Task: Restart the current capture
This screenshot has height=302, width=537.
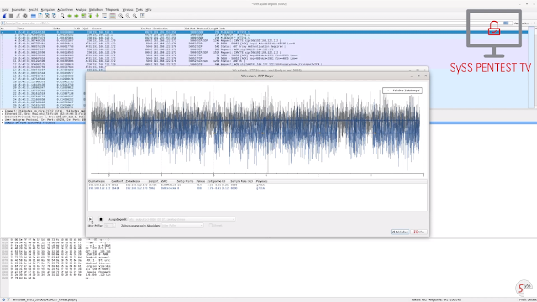Action: click(18, 16)
